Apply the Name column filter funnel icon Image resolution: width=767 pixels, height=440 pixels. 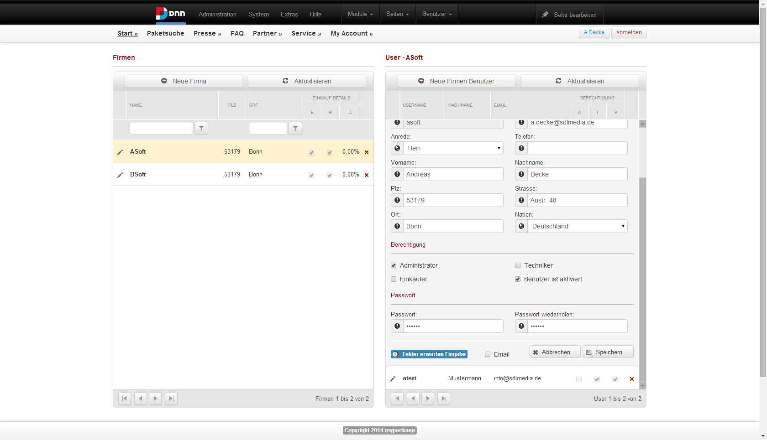click(201, 129)
